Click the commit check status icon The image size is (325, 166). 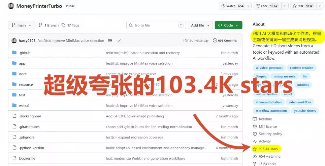(x=119, y=41)
